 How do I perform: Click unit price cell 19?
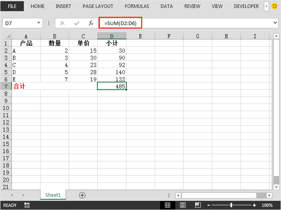(83, 79)
